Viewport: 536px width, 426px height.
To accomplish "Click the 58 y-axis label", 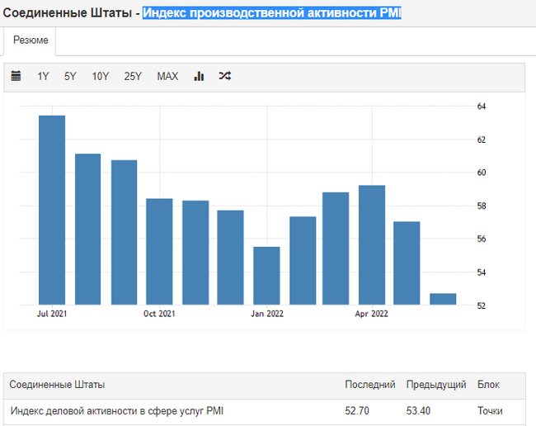I will [x=482, y=206].
